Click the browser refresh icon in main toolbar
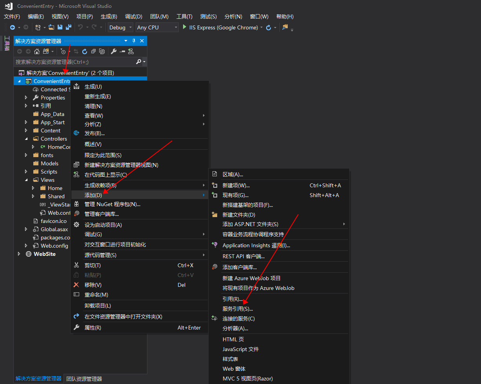Viewport: 481px width, 384px height. click(269, 27)
